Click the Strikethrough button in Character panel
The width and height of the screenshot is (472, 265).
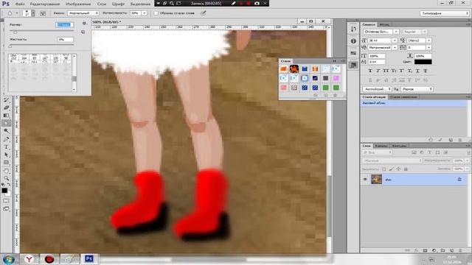(x=426, y=71)
